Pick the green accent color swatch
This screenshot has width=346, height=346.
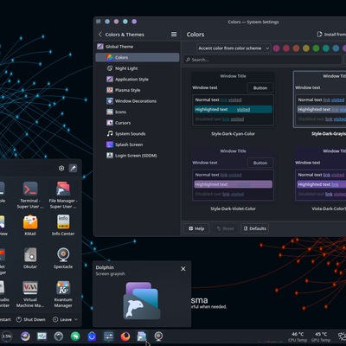tap(316, 48)
